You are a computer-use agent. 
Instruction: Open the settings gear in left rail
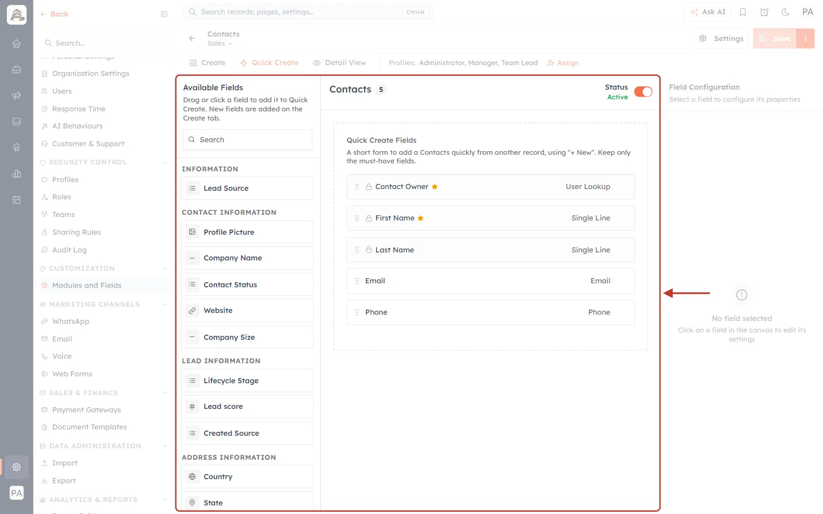(17, 467)
